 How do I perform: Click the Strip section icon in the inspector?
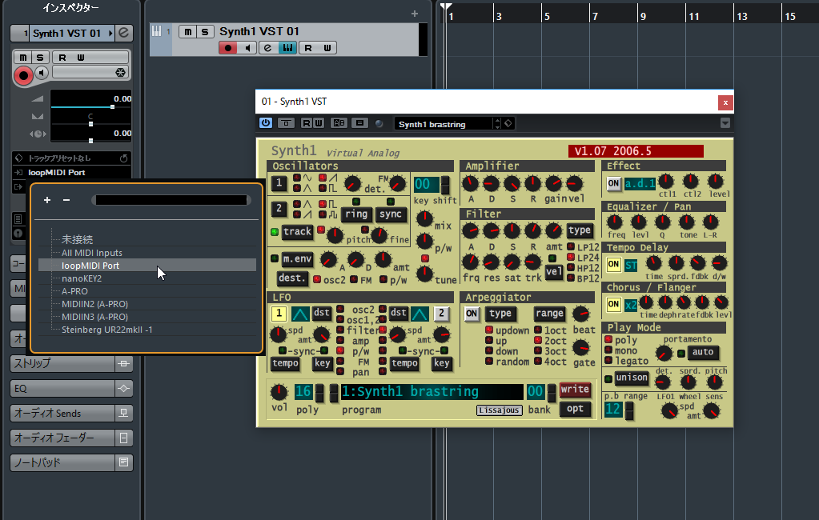(124, 363)
